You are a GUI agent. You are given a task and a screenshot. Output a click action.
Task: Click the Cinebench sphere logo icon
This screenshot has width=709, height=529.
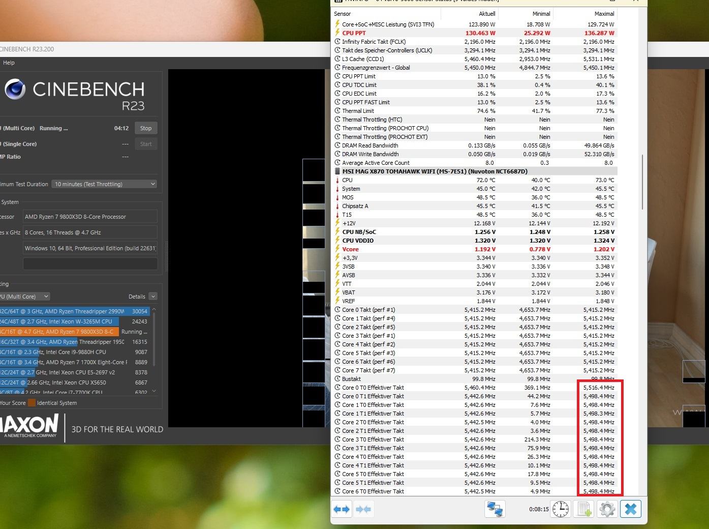pos(15,90)
